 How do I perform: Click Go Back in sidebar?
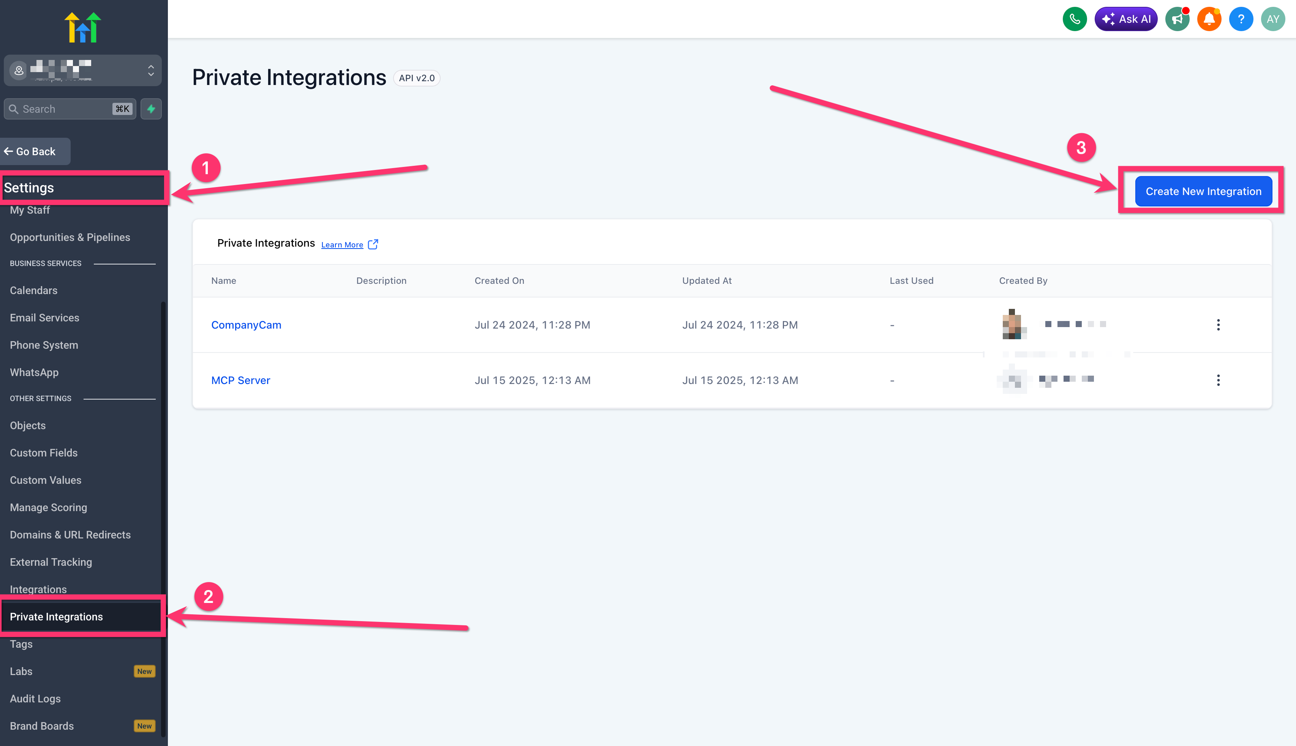coord(31,151)
